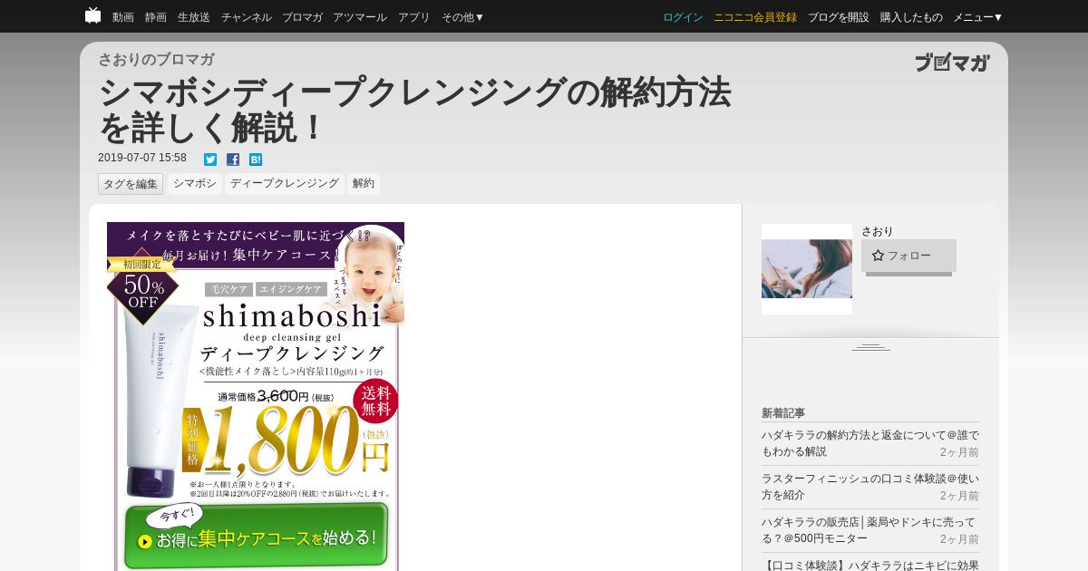The image size is (1088, 571).
Task: Click the ニコニコ会員登録 link
Action: pos(755,17)
